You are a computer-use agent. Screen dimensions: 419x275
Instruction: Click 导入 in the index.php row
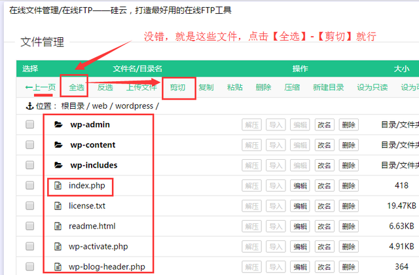[x=276, y=186]
